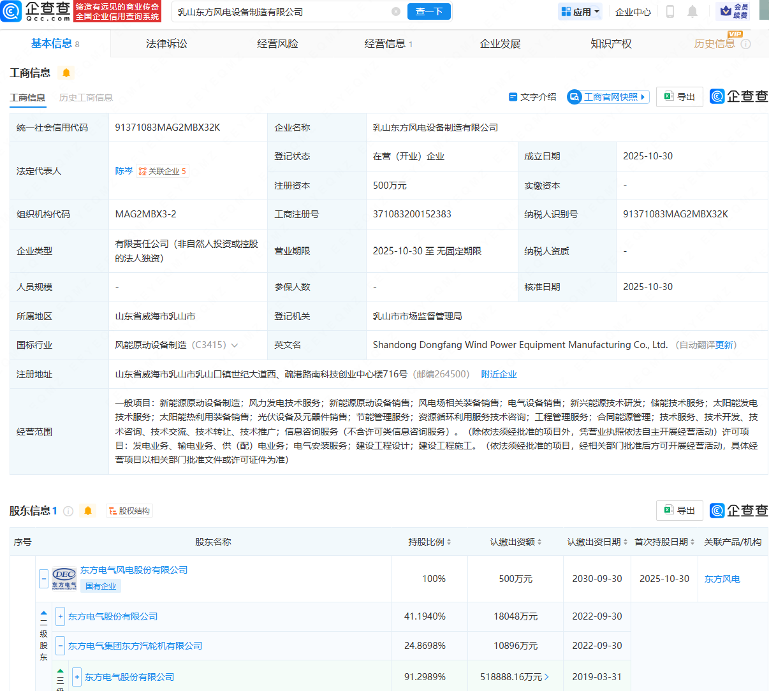Open the 应用 dropdown menu
The image size is (769, 691).
click(580, 11)
